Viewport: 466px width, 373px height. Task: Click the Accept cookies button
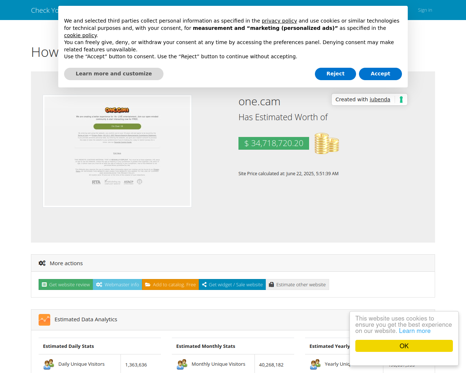[380, 74]
